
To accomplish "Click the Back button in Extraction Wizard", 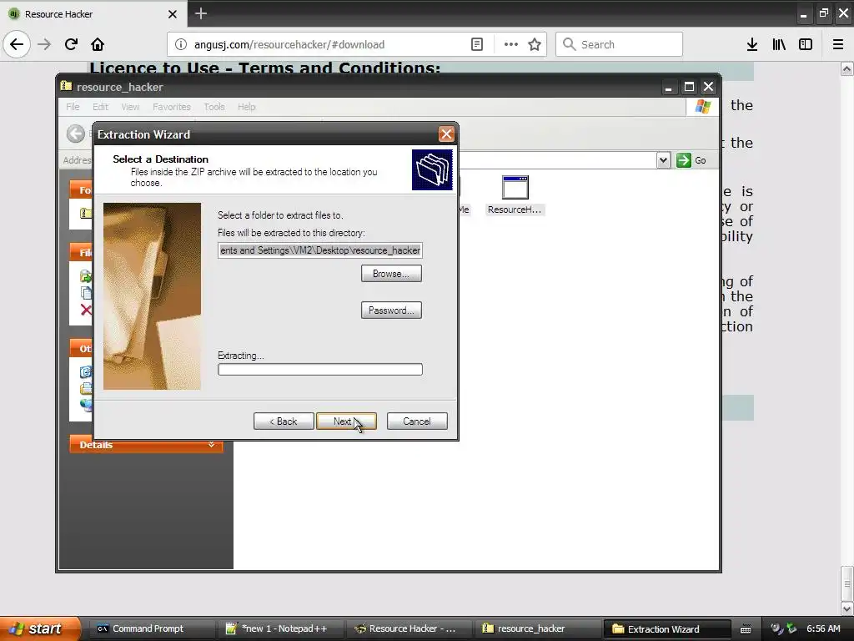I will [x=284, y=421].
